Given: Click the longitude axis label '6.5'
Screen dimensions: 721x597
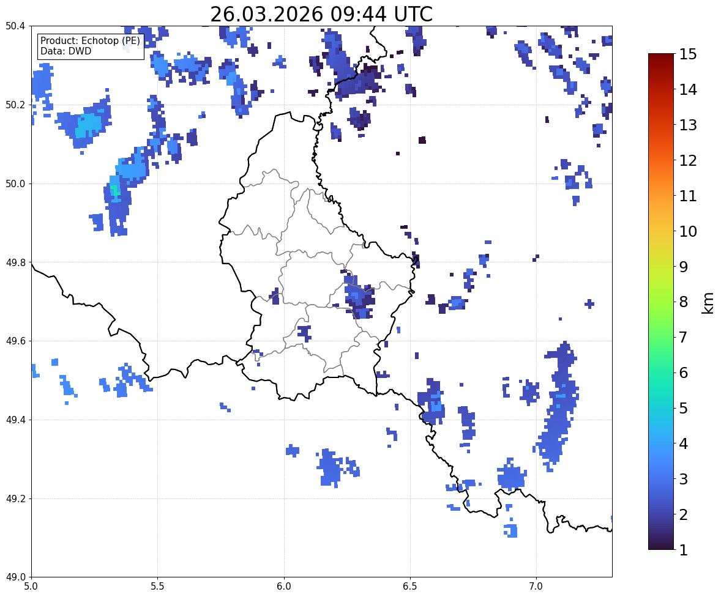Looking at the screenshot, I should click(410, 587).
